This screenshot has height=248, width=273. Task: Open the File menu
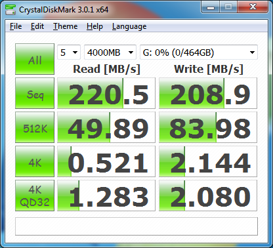click(16, 26)
